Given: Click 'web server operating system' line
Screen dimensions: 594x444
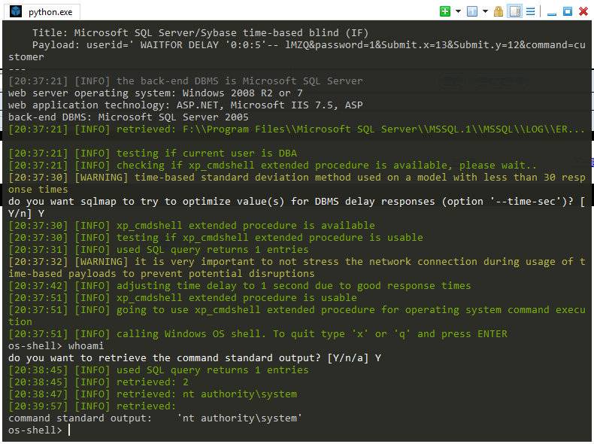Looking at the screenshot, I should click(156, 93).
